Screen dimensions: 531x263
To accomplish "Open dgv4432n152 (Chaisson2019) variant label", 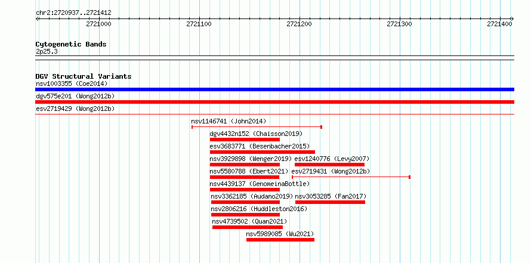I will tap(256, 134).
